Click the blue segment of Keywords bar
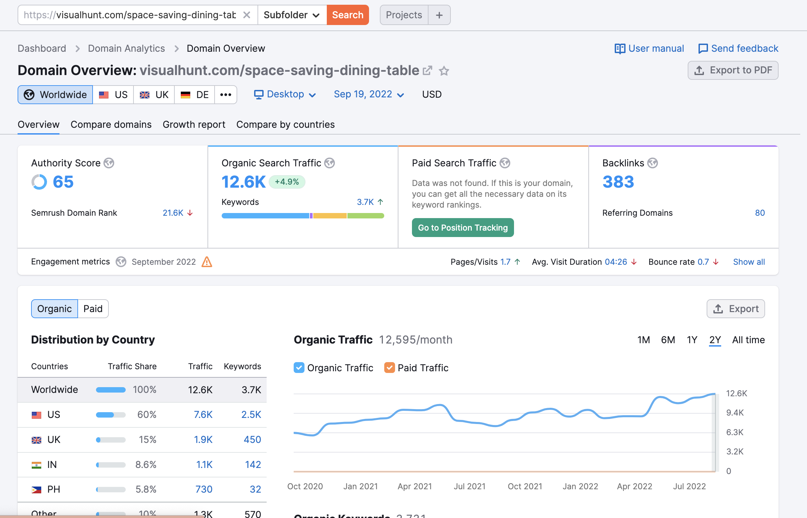Screen dimensions: 807x518 (265, 216)
